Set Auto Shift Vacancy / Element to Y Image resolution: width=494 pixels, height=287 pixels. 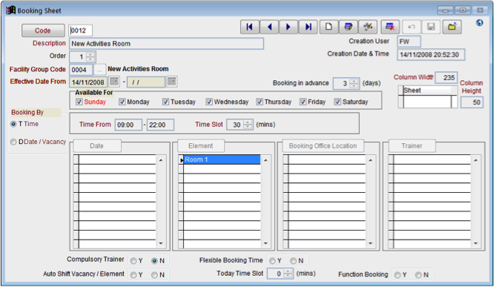coord(134,275)
